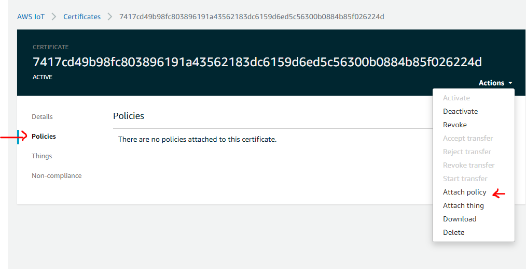The image size is (526, 269).
Task: Switch to the Details tab
Action: [42, 116]
